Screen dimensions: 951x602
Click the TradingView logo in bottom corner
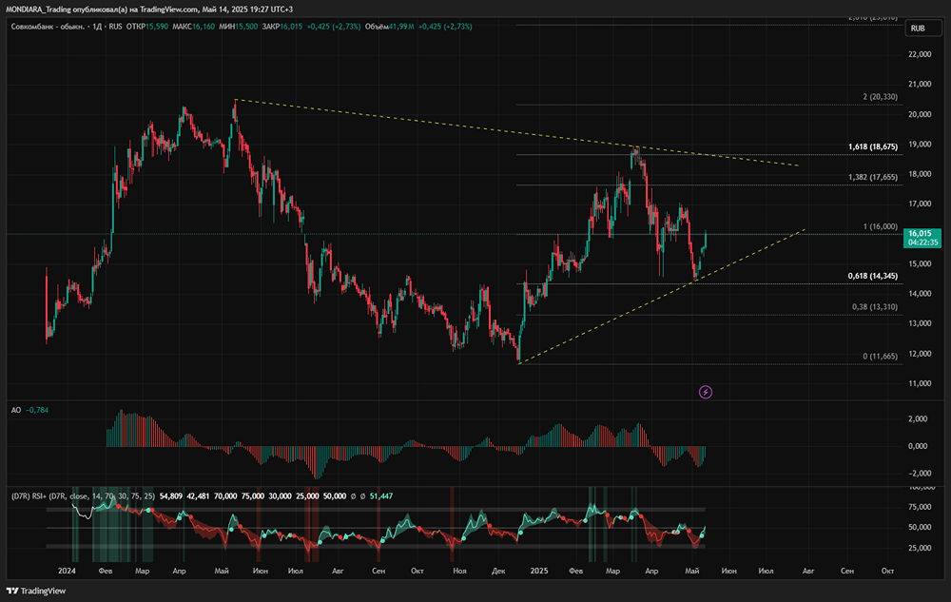tap(39, 590)
